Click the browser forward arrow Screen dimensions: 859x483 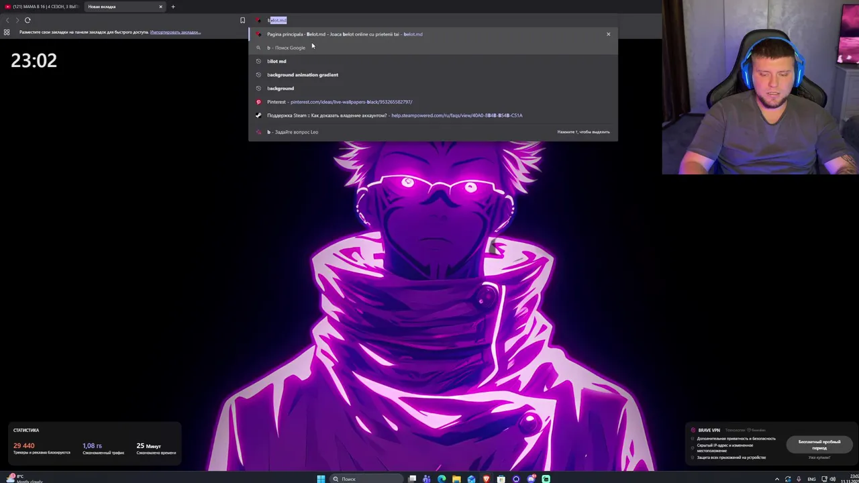pyautogui.click(x=17, y=20)
